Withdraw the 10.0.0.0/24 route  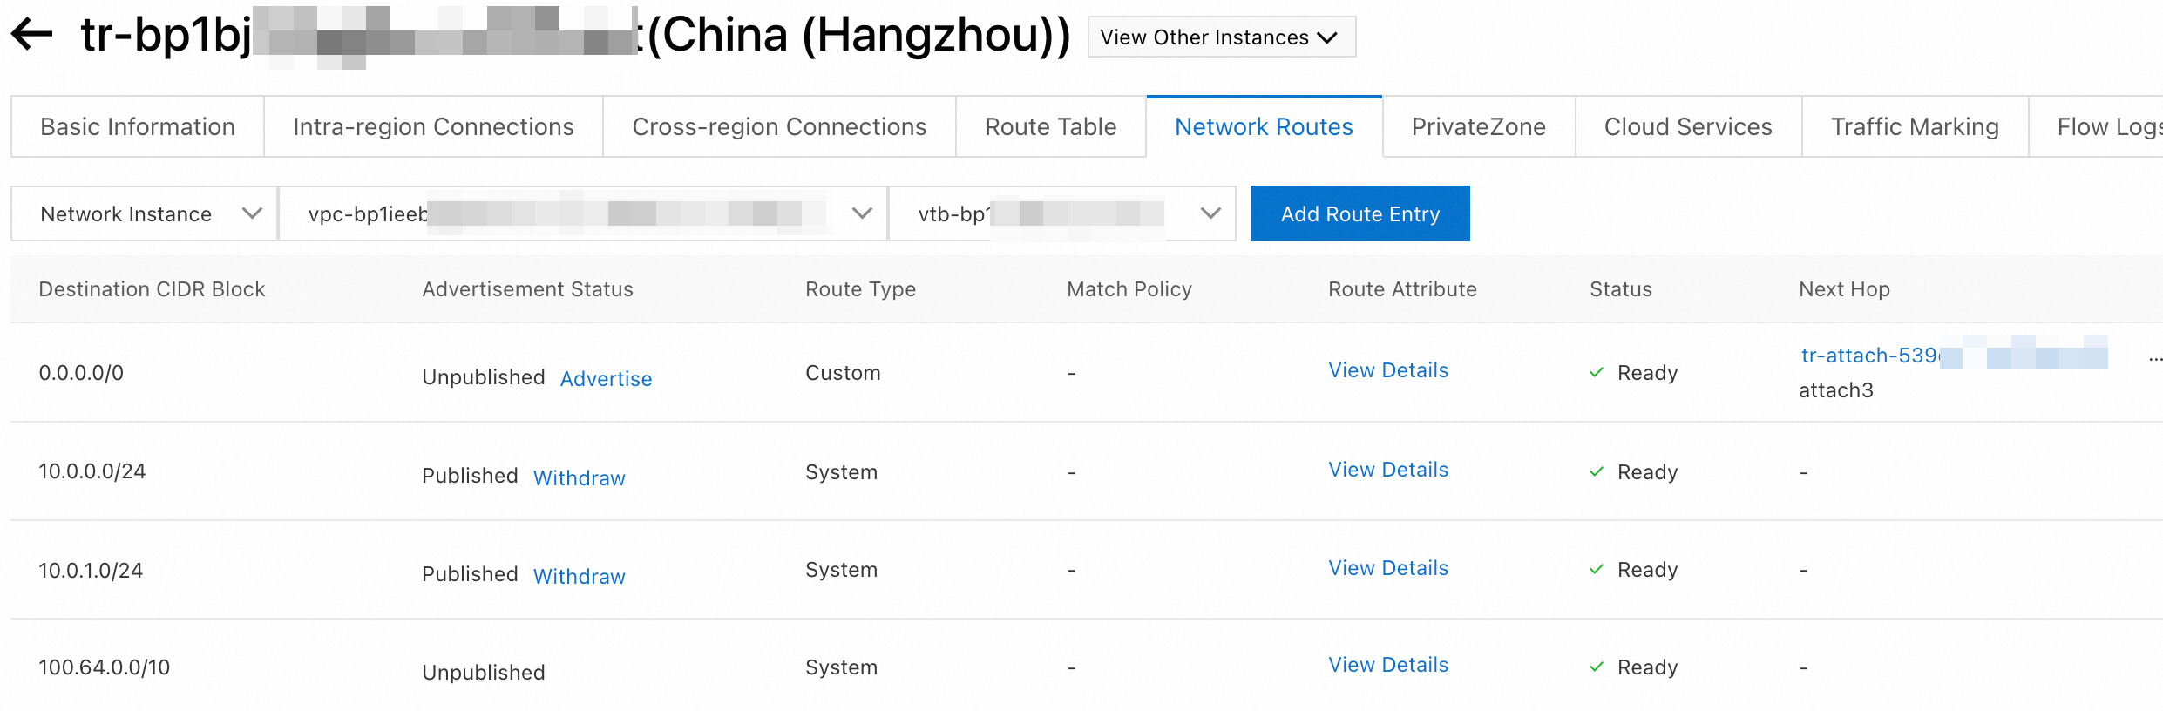coord(580,478)
